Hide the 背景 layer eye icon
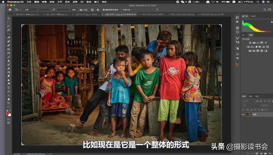Image resolution: width=273 pixels, height=155 pixels. coord(243,114)
